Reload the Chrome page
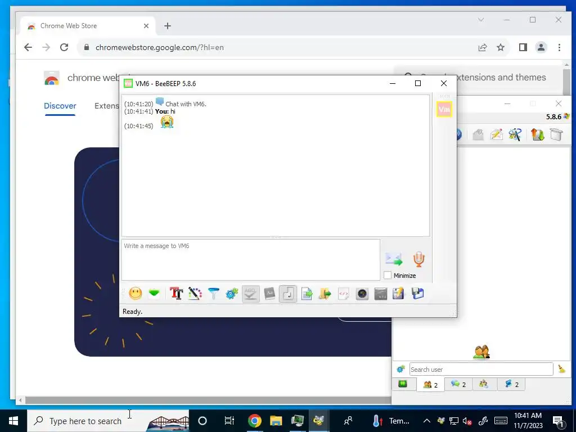Image resolution: width=576 pixels, height=432 pixels. click(64, 47)
